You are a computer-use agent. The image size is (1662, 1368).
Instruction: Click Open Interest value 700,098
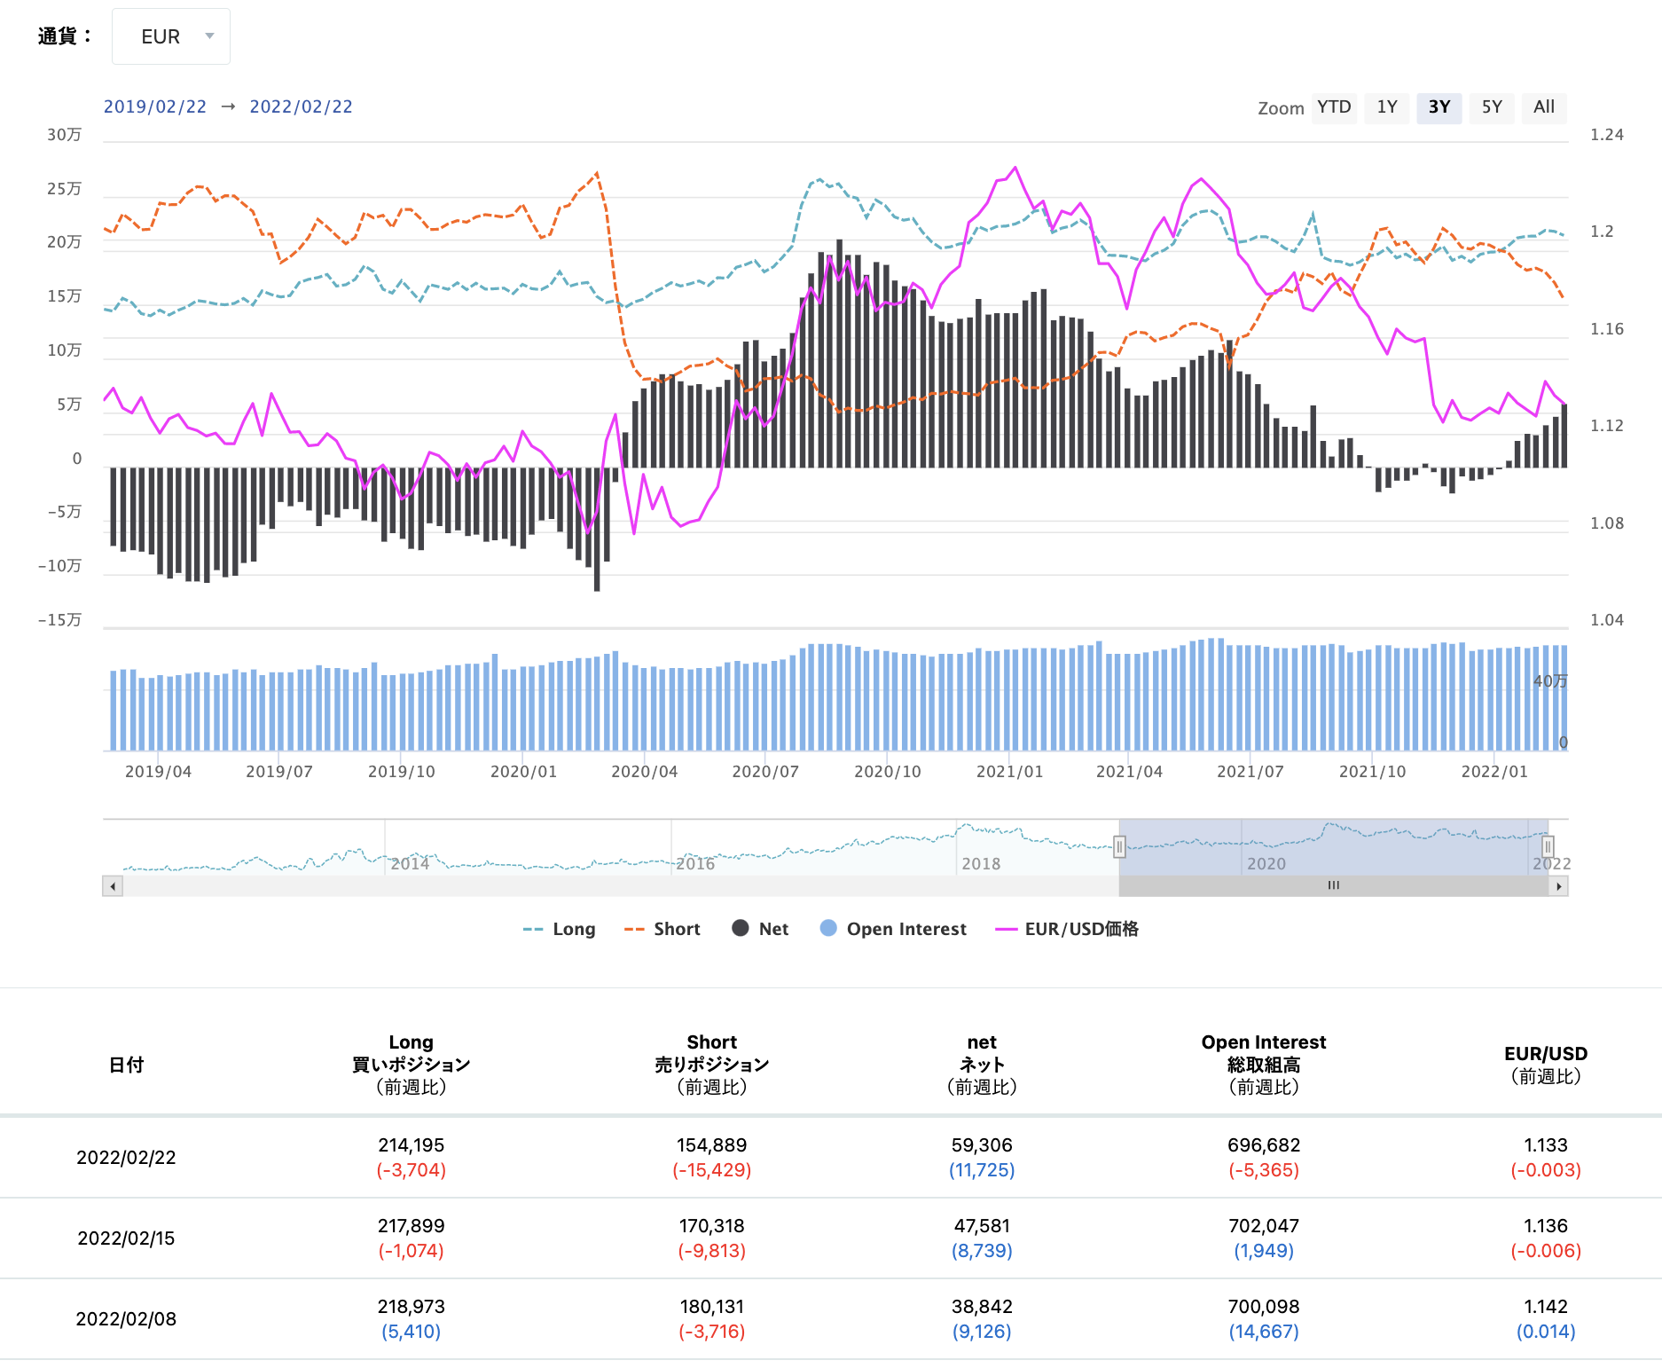(1264, 1306)
